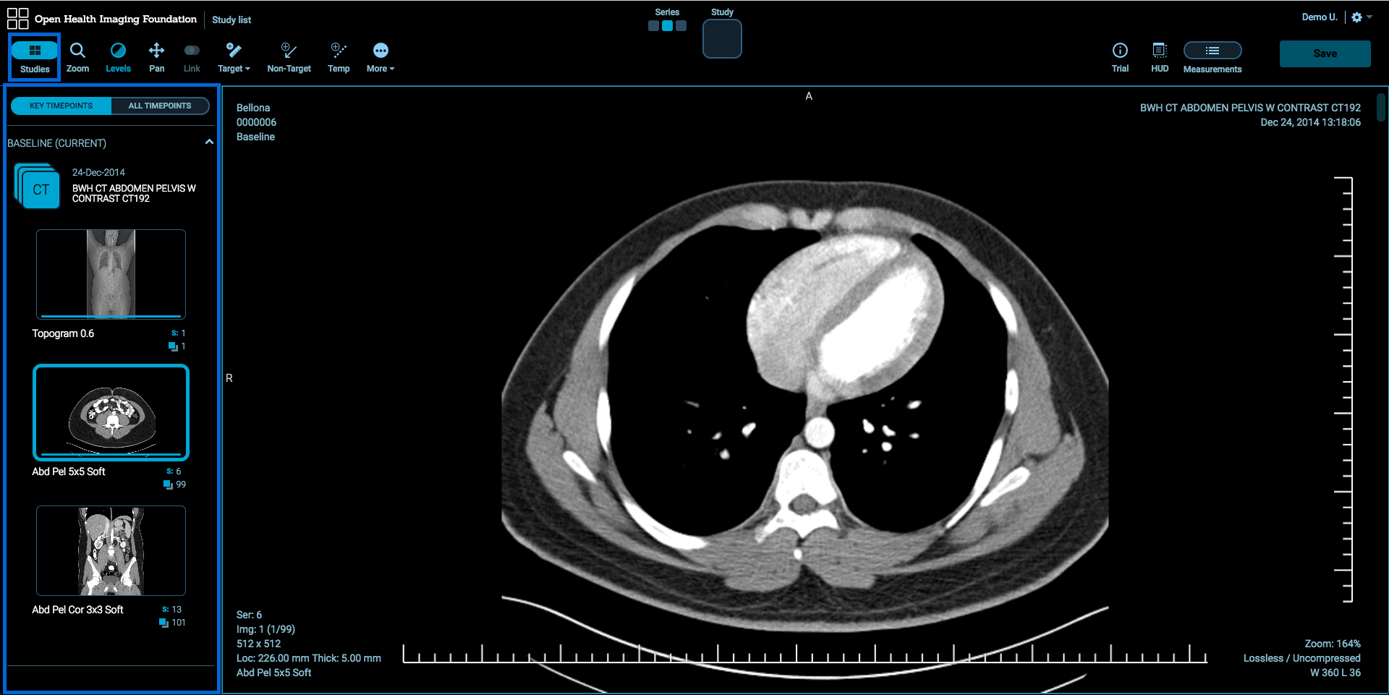Open the Trial info panel
This screenshot has height=695, width=1389.
tap(1119, 57)
